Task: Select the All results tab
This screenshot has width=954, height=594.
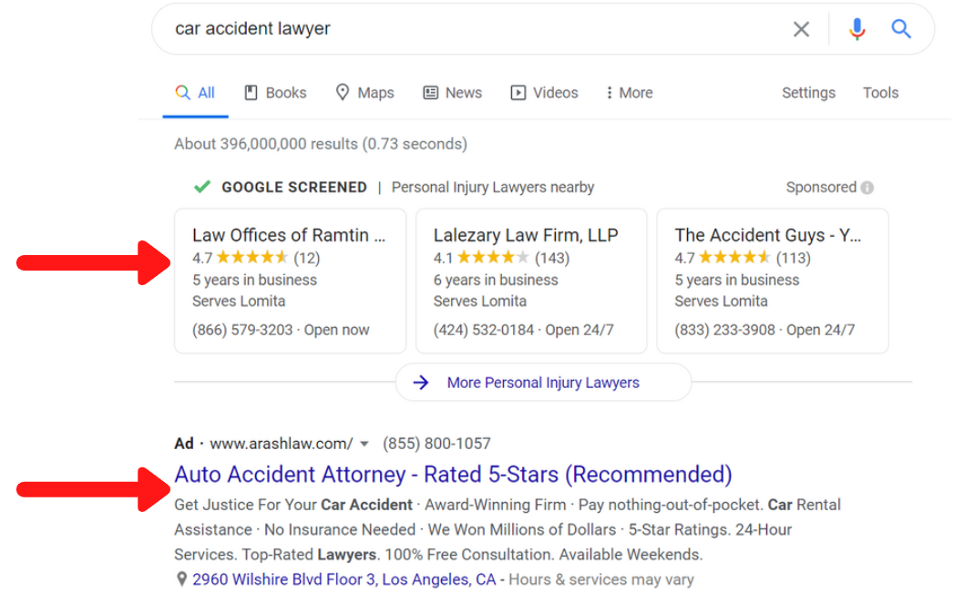Action: coord(195,93)
